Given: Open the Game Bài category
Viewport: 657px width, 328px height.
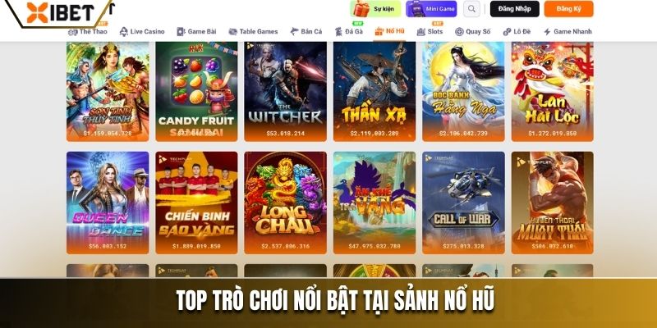Looking at the screenshot, I should [x=196, y=31].
